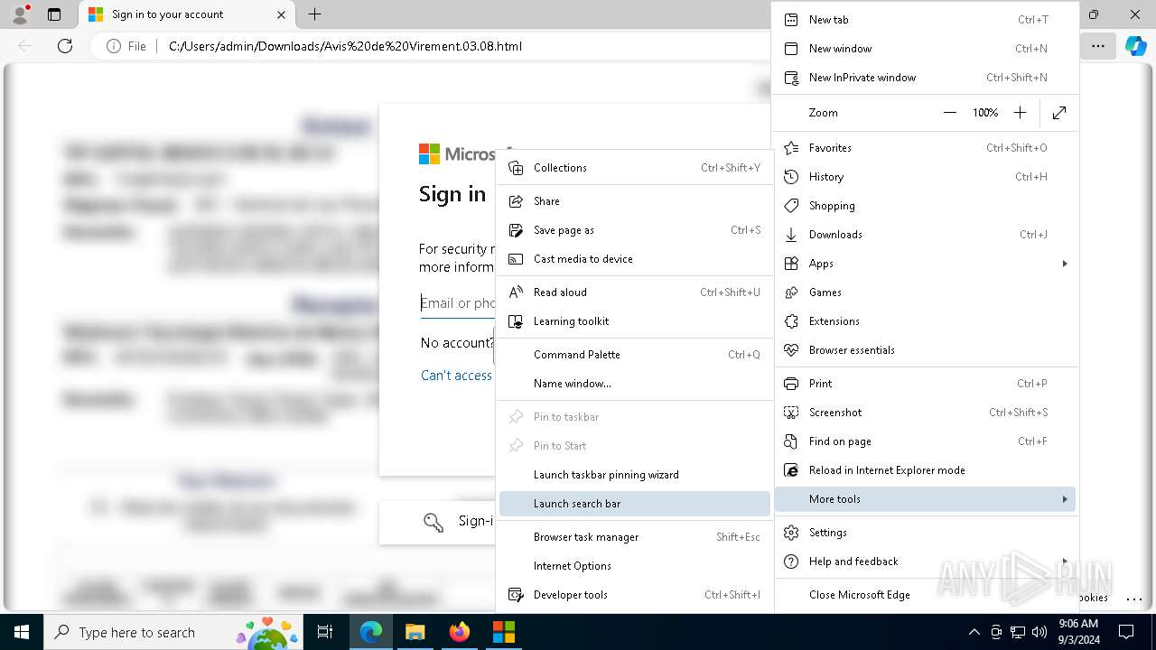
Task: Show hidden system tray icons
Action: click(x=974, y=632)
